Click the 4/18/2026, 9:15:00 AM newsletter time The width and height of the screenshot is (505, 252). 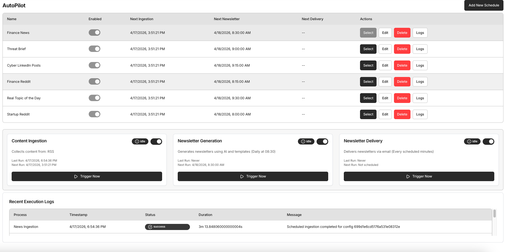pyautogui.click(x=232, y=65)
